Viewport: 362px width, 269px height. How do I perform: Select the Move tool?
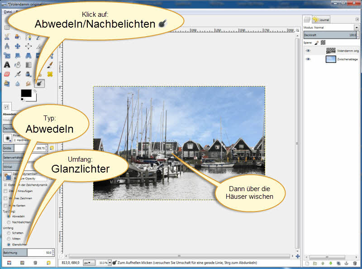coord(18,46)
